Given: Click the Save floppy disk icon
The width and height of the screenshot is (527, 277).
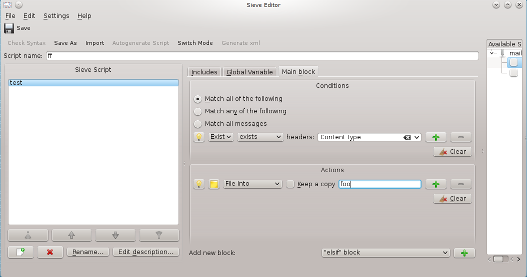Looking at the screenshot, I should click(9, 28).
